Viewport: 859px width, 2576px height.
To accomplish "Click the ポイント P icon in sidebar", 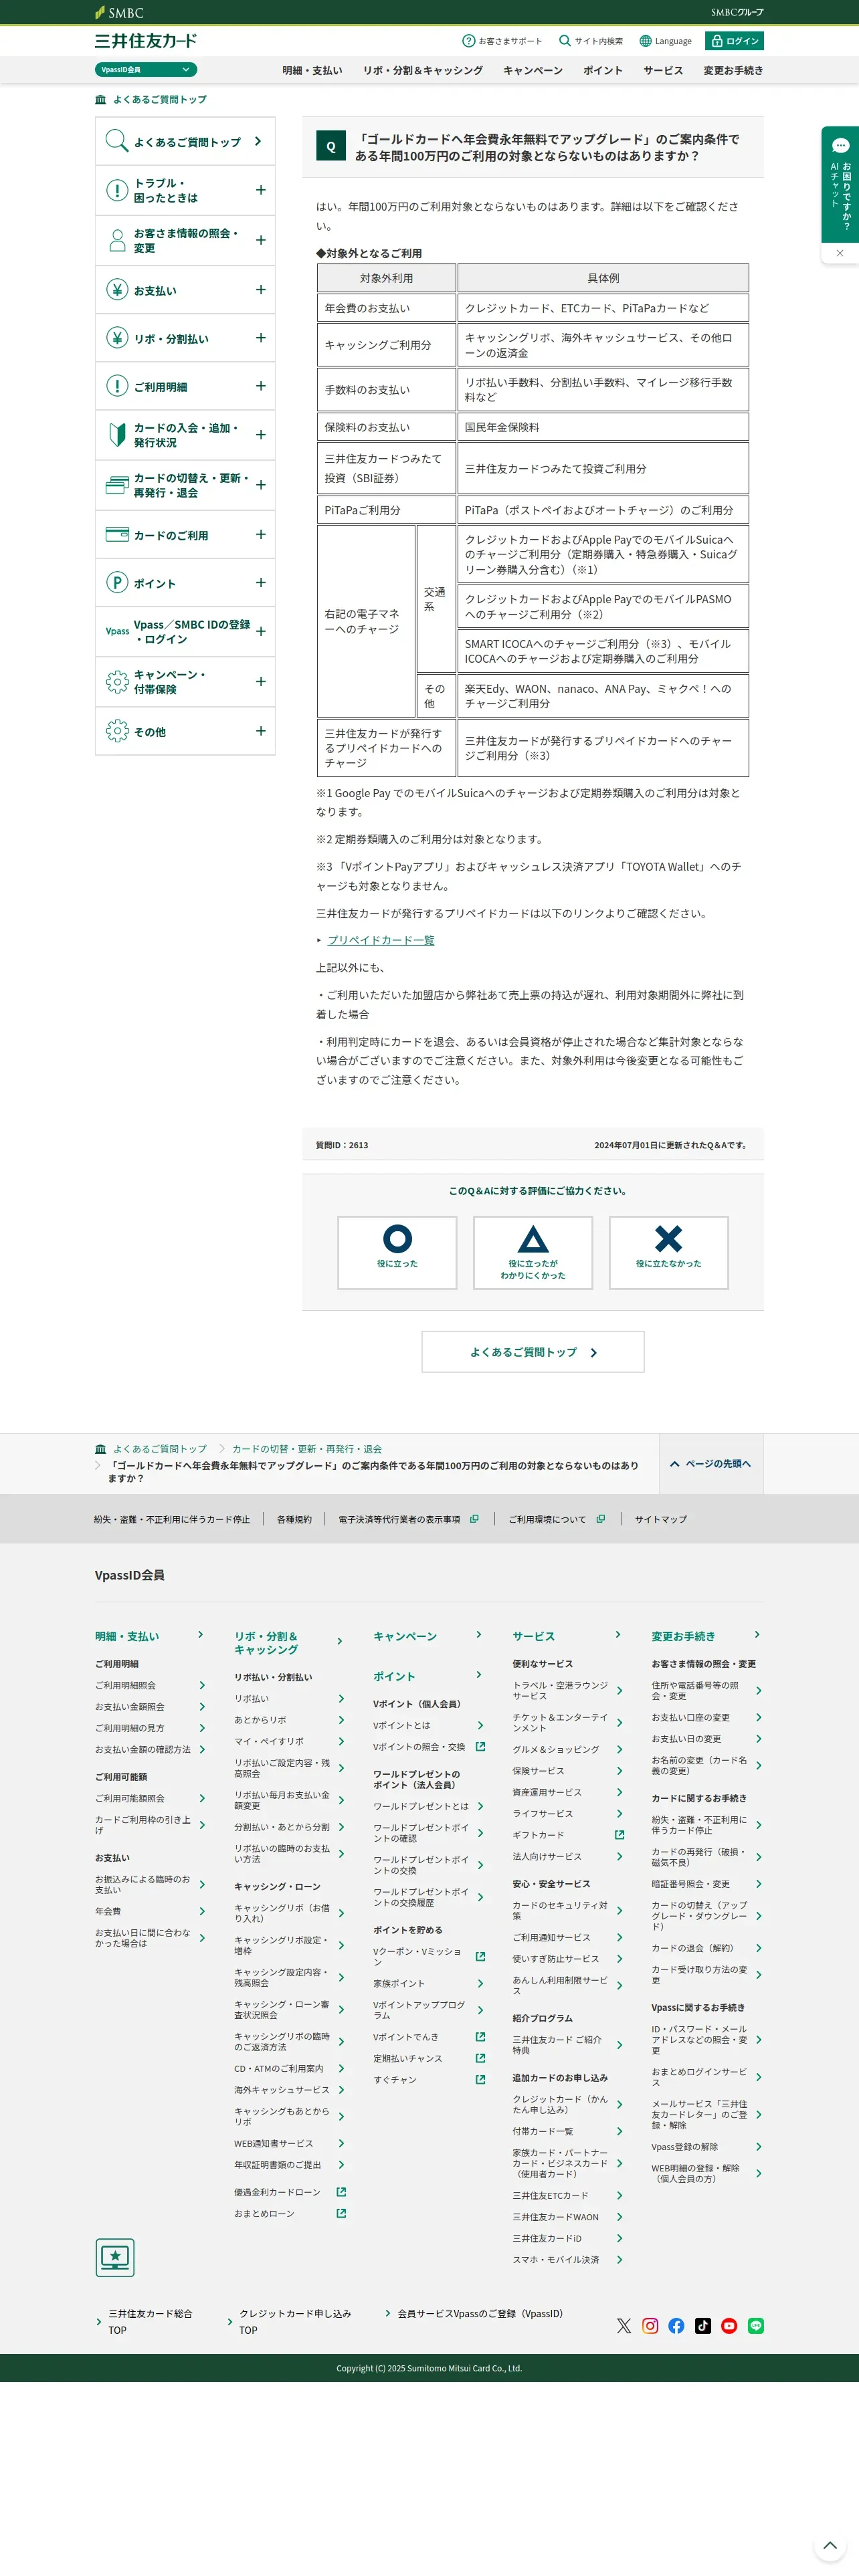I will (x=117, y=583).
